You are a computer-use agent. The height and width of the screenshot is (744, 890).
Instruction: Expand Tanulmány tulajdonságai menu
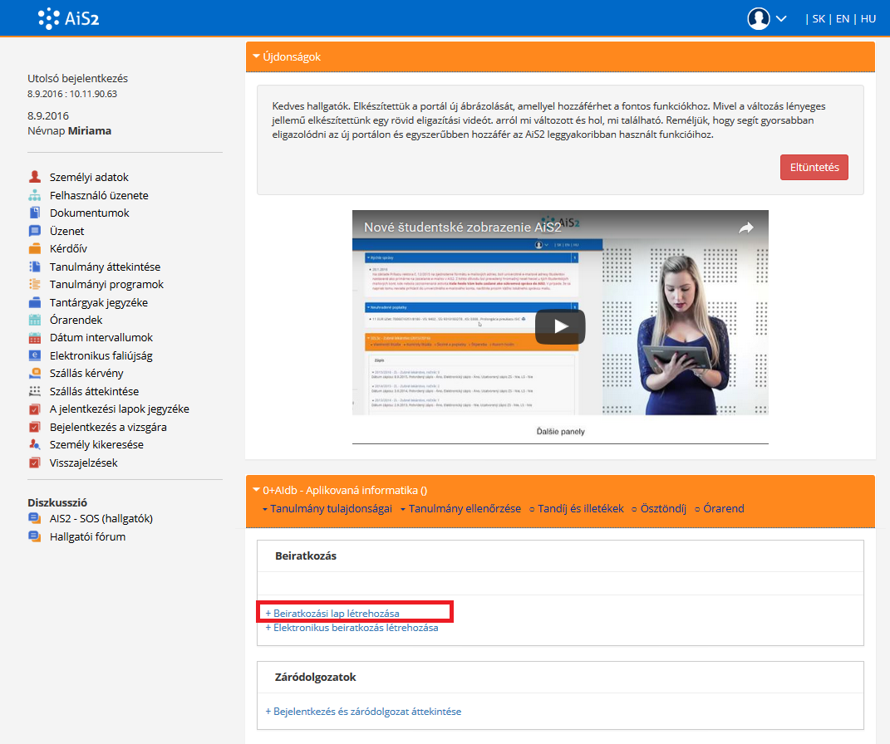point(327,508)
